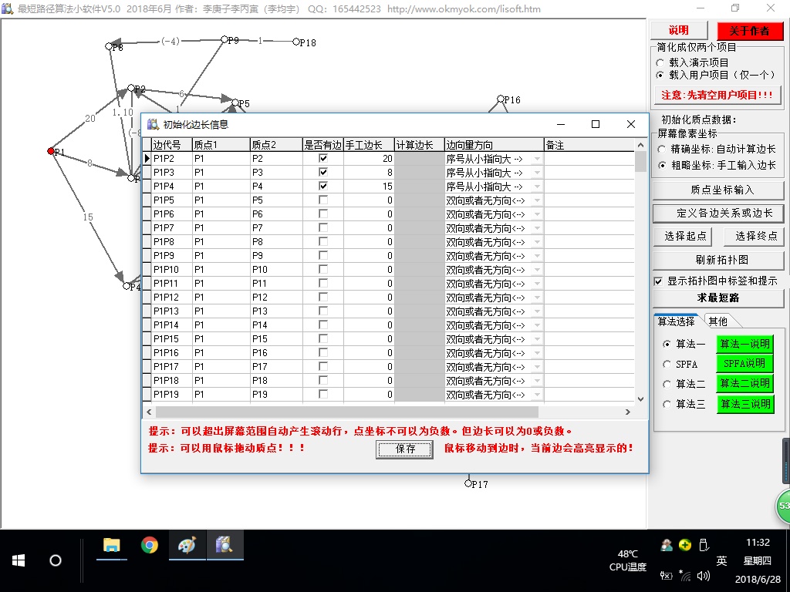Click the user avatar tray icon
Screen dimensions: 790x592
667,545
